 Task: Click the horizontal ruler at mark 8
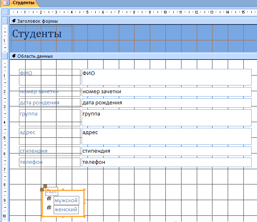[134, 12]
